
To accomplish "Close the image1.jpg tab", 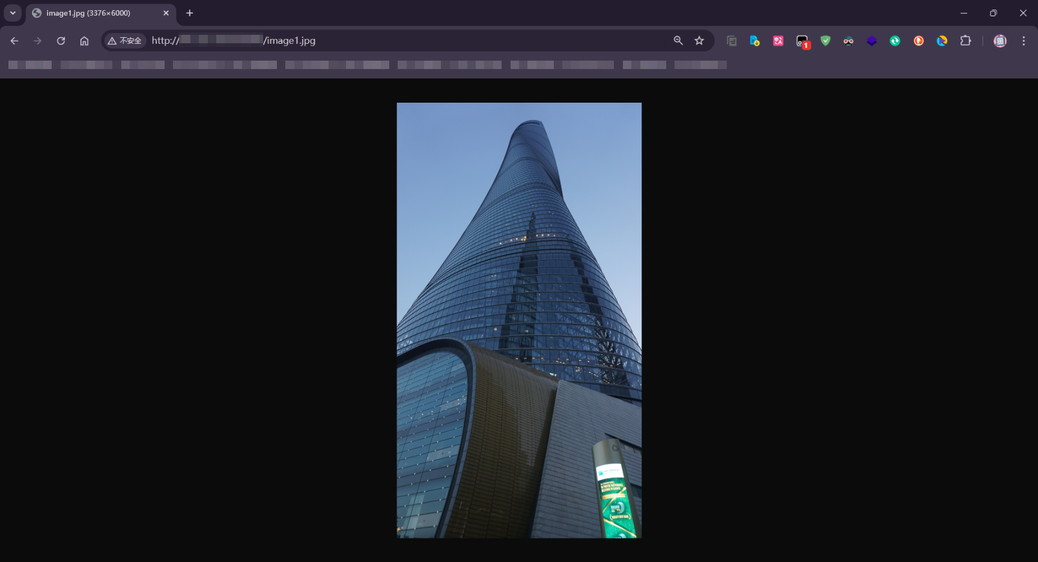I will coord(166,13).
